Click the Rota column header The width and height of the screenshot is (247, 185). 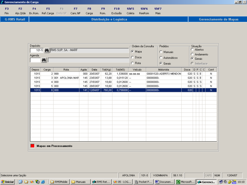tap(66, 70)
